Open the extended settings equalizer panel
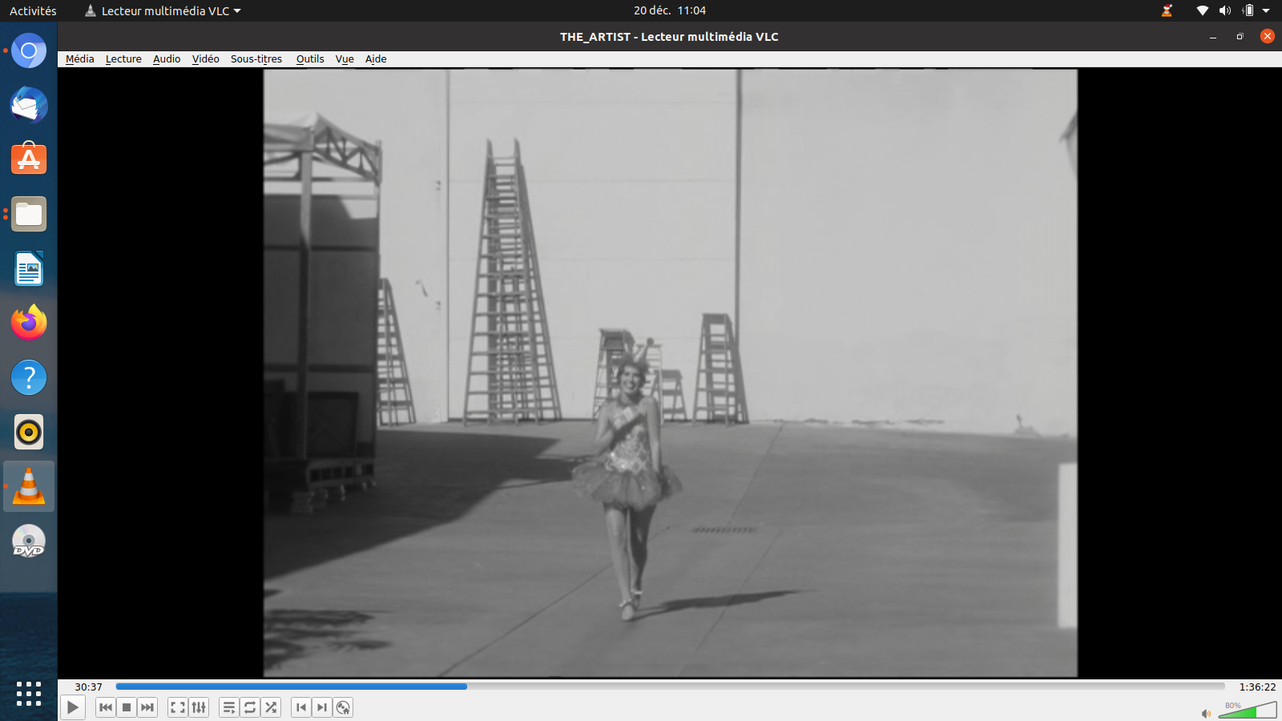The image size is (1282, 721). click(199, 707)
